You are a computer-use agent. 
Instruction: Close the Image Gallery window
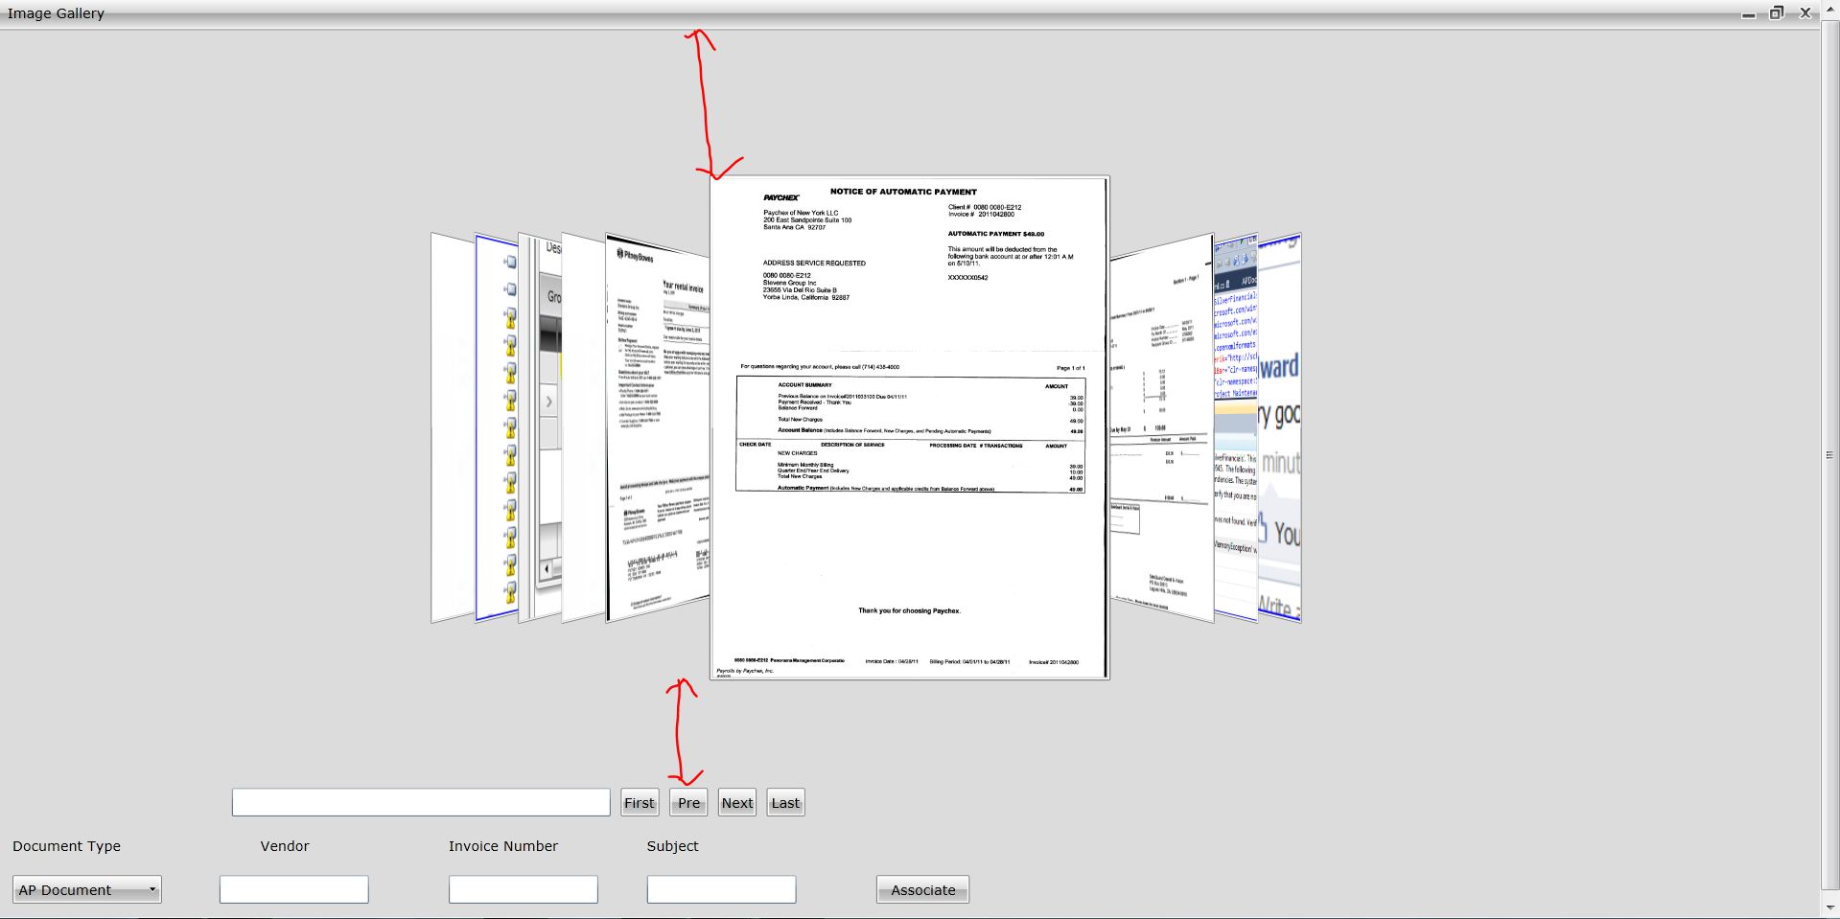[x=1805, y=13]
